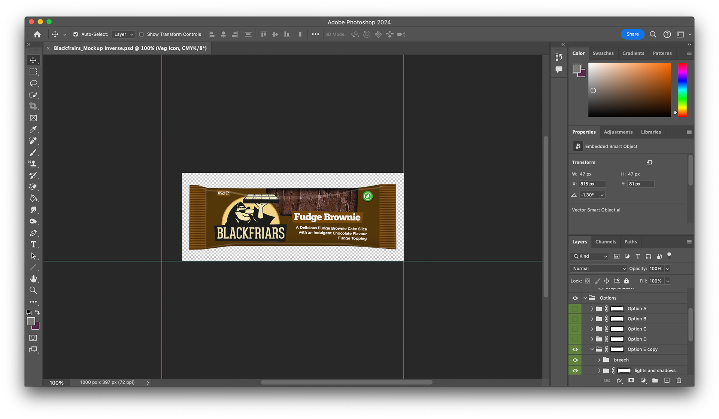
Task: Click the Y position field
Action: click(x=641, y=184)
